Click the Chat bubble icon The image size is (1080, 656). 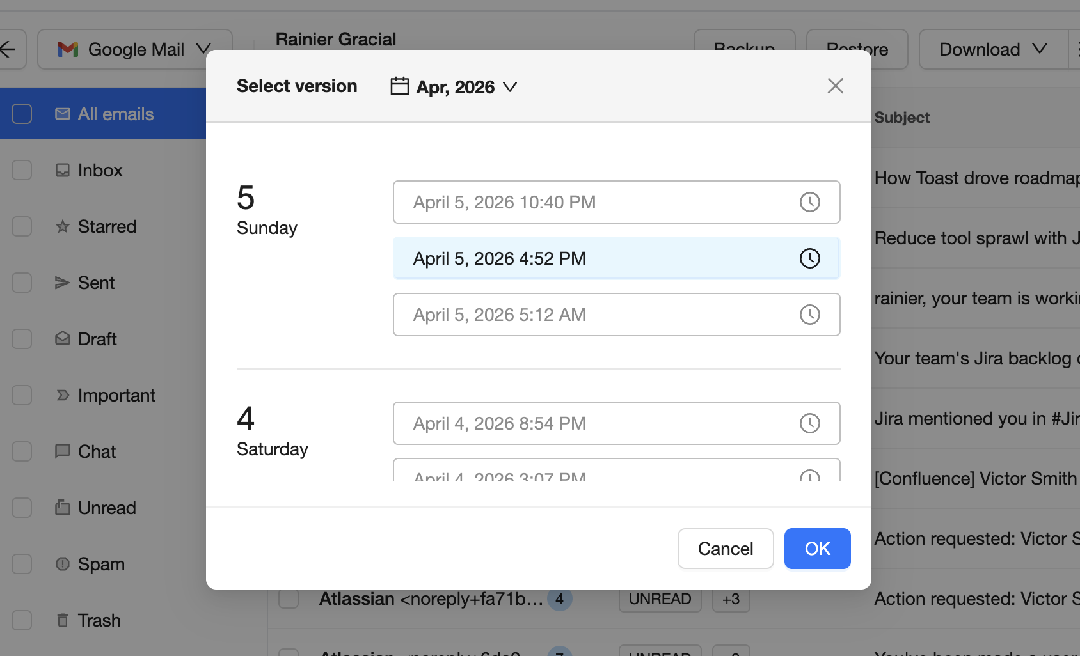pyautogui.click(x=63, y=451)
